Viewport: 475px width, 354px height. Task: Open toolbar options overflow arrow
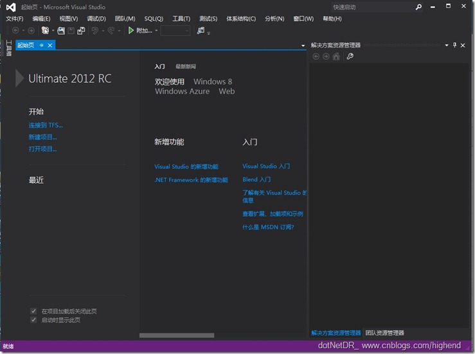pos(209,33)
